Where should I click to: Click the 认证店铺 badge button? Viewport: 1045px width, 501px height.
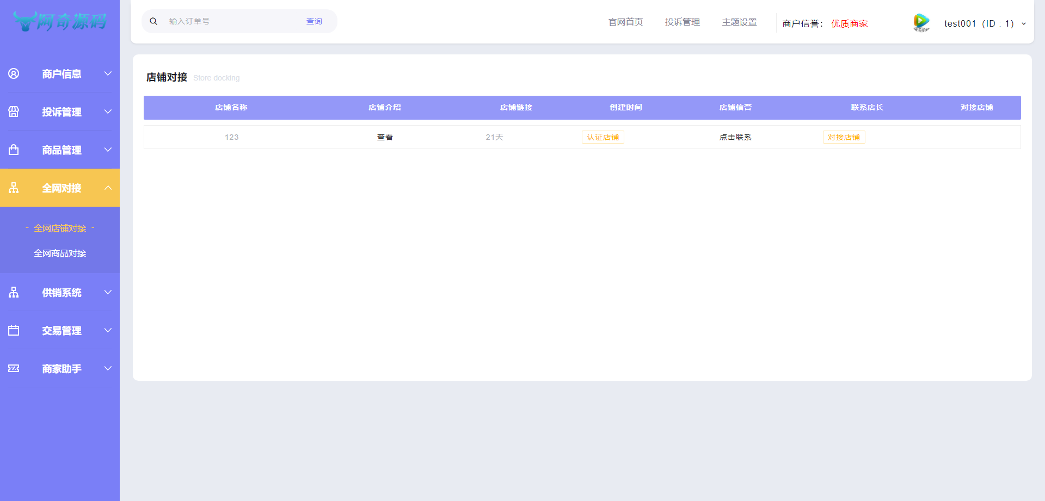point(603,137)
